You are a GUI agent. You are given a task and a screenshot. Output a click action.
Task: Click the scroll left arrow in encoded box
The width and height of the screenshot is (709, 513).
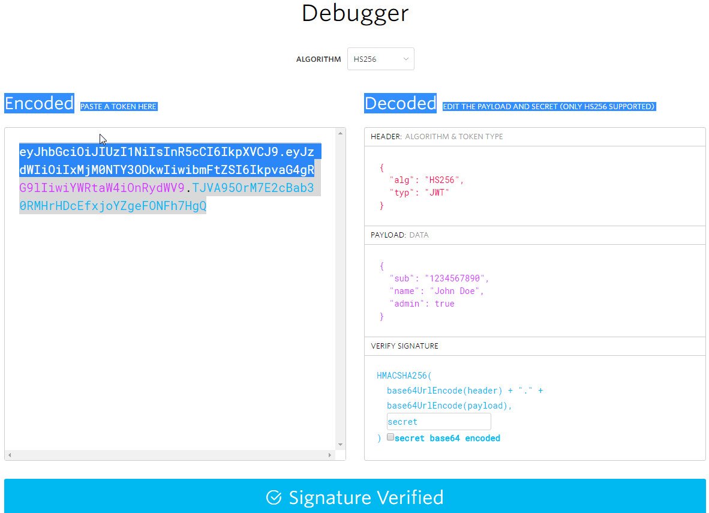(x=10, y=455)
